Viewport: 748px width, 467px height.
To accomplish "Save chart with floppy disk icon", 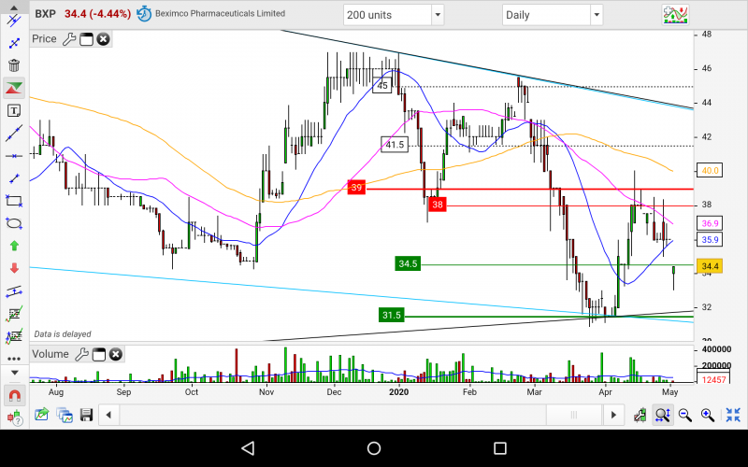I will pyautogui.click(x=86, y=415).
